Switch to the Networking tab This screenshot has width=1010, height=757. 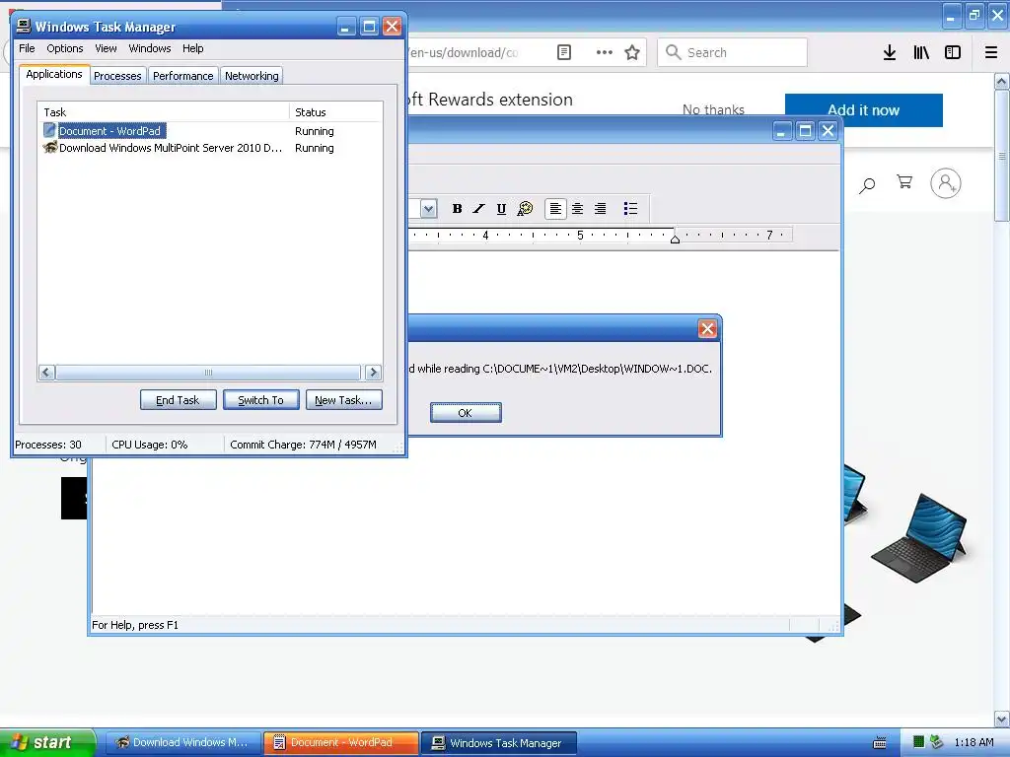pyautogui.click(x=252, y=76)
